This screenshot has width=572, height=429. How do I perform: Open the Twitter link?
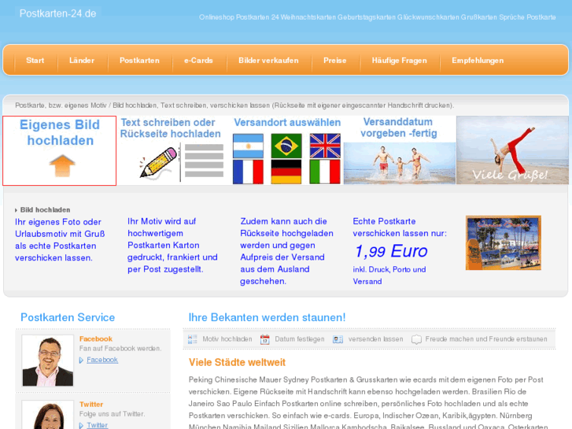tap(97, 425)
